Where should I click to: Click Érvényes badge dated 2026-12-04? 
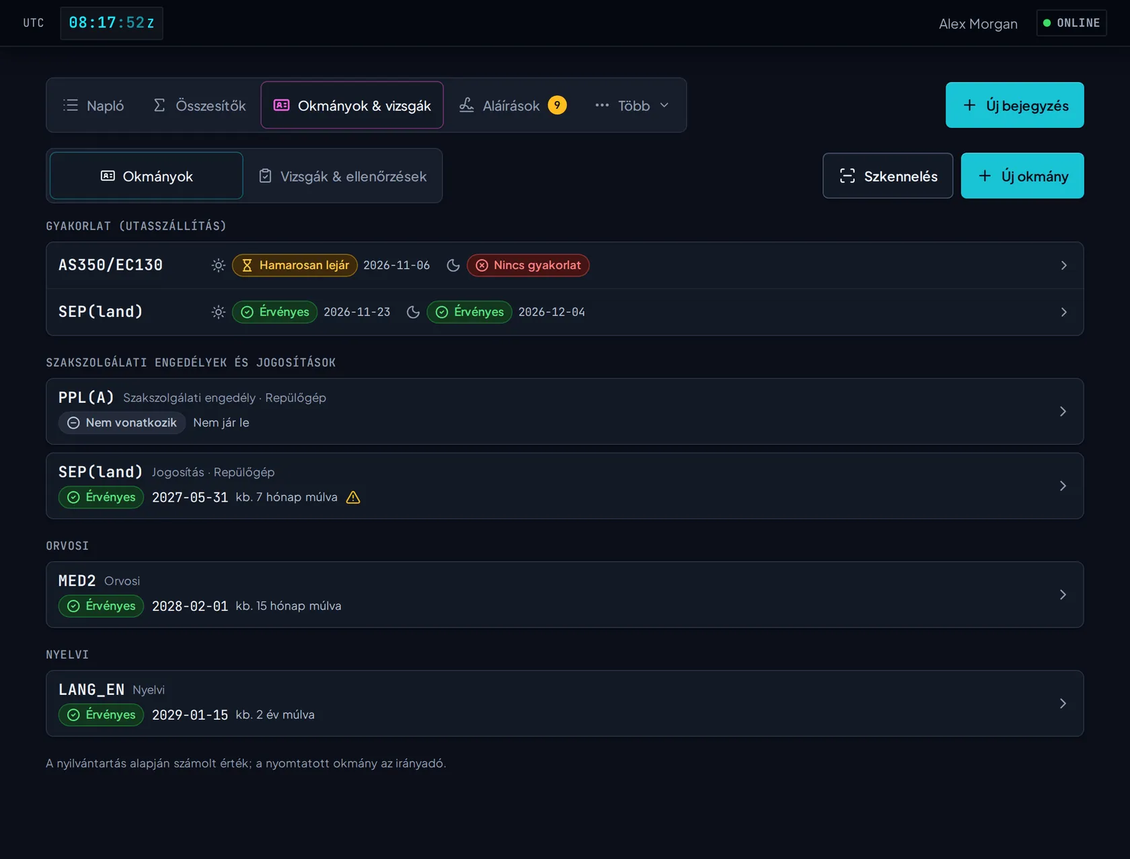point(469,312)
